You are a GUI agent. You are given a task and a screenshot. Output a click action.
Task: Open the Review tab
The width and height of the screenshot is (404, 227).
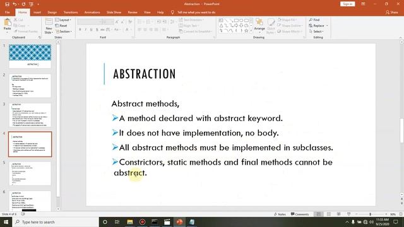(133, 13)
